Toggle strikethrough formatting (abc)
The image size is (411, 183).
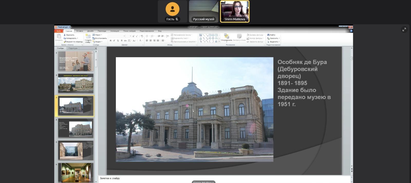[125, 40]
